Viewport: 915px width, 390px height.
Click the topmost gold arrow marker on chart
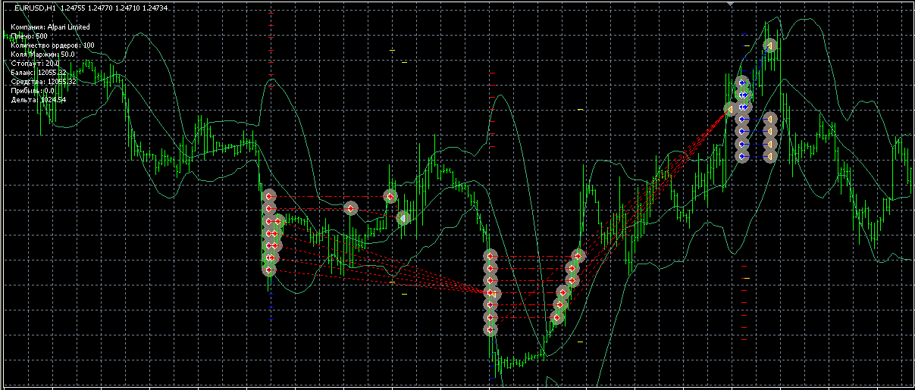(770, 46)
